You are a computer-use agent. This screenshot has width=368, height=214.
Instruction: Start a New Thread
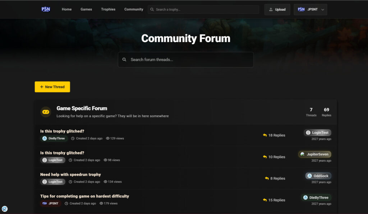52,87
